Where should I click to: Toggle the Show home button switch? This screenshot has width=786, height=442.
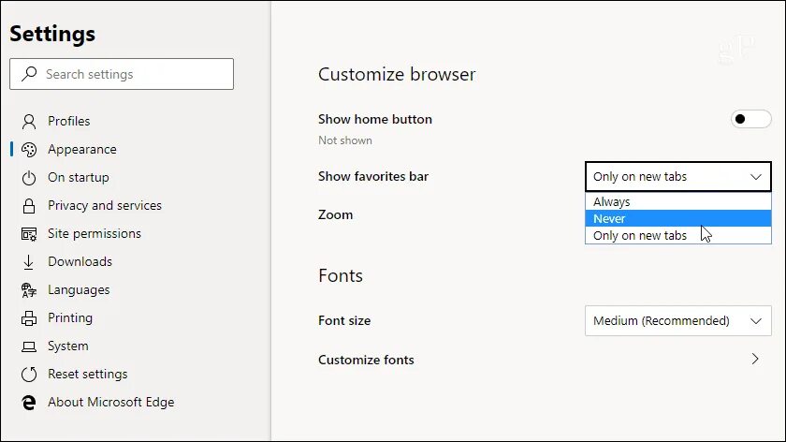coord(750,120)
